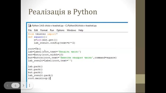Click the line starting with 'but=Button(root'
This screenshot has height=93, width=166.
tap(72, 58)
